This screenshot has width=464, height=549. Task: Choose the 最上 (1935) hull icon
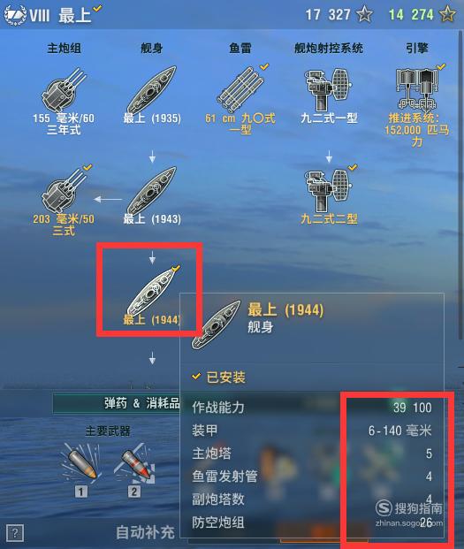coord(151,89)
